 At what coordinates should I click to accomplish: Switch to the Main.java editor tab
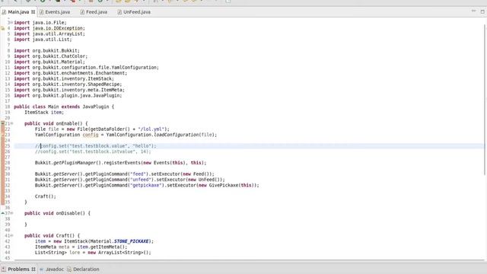(x=18, y=12)
